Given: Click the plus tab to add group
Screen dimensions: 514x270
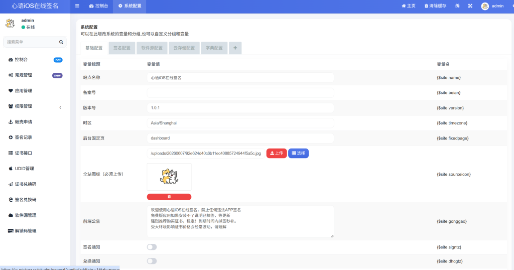Looking at the screenshot, I should tap(235, 48).
